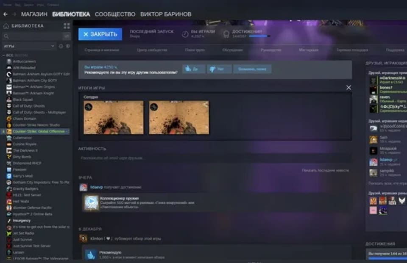407x263 pixels.
Task: Click the Counter-Strike: Global Offensive game icon
Action: pos(9,131)
